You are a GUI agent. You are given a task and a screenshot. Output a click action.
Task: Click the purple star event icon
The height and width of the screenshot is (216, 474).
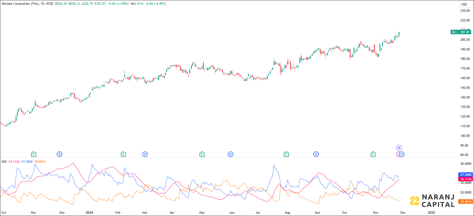399,148
